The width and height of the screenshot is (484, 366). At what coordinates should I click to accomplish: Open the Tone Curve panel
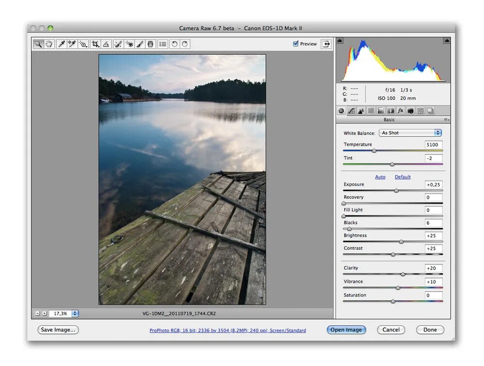click(351, 111)
